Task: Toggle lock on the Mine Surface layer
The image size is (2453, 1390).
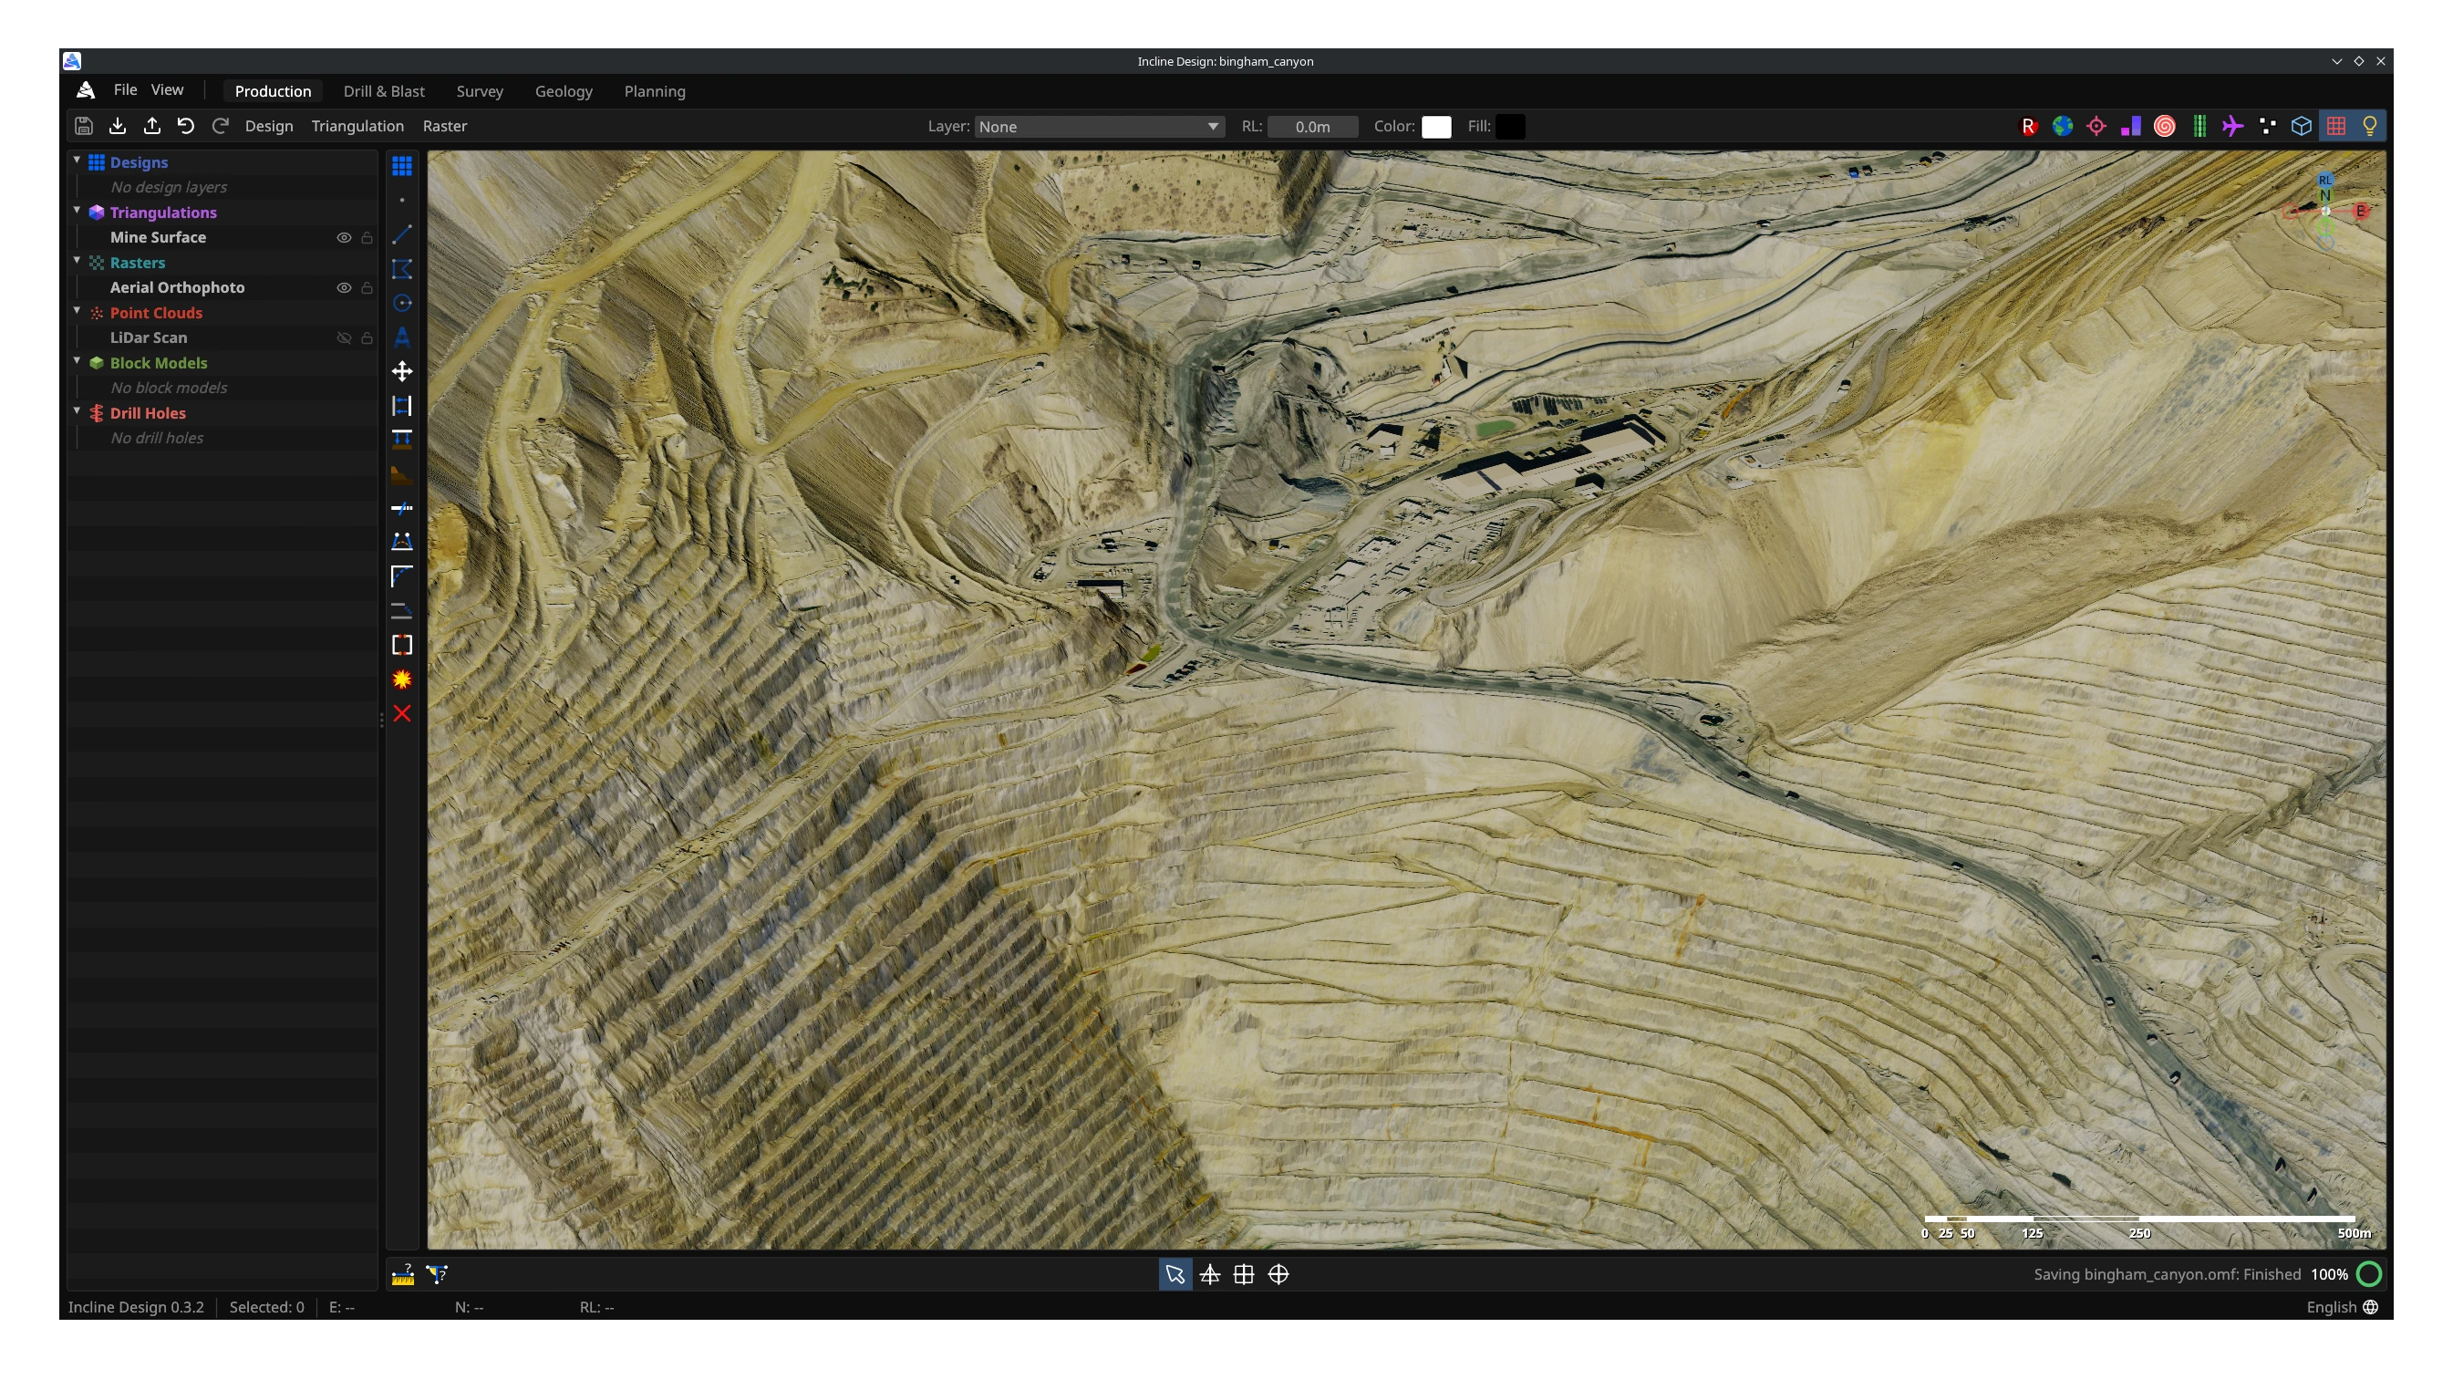Action: (x=367, y=238)
